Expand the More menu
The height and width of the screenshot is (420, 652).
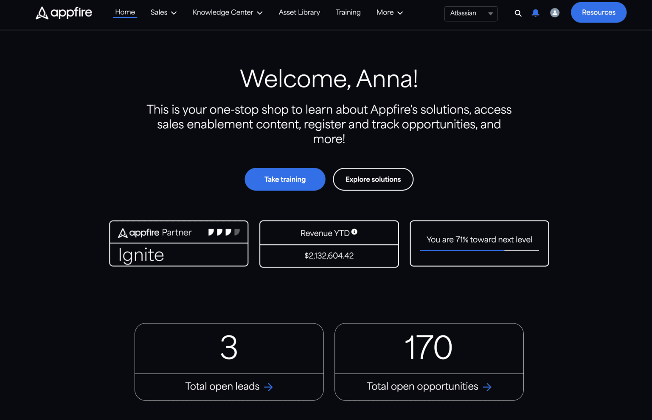click(390, 13)
